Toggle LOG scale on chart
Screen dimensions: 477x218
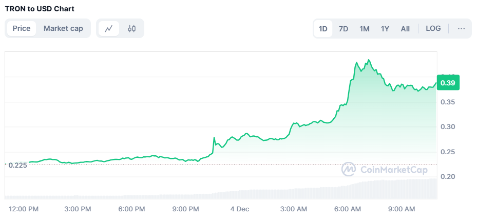[433, 29]
